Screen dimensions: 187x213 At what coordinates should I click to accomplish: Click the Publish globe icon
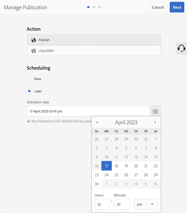point(34,40)
